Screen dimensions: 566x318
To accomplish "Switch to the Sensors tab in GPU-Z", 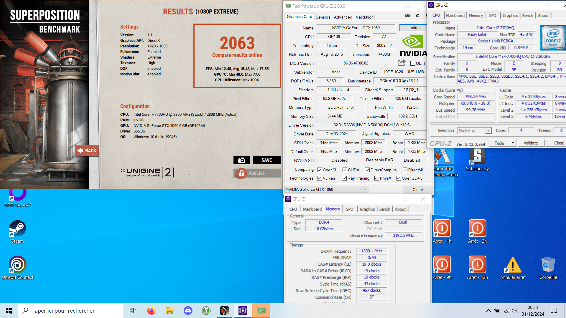I will pyautogui.click(x=323, y=17).
